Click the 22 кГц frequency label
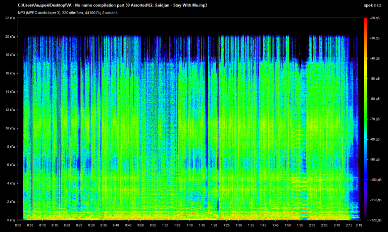This screenshot has width=388, height=232. [11, 18]
